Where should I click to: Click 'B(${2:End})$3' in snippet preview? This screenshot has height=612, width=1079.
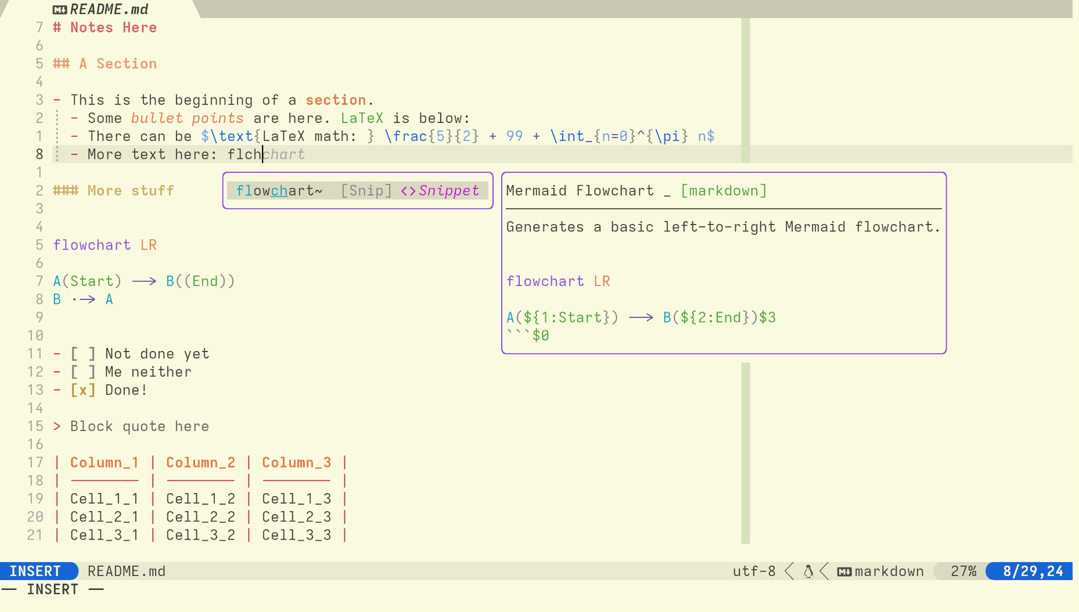720,317
